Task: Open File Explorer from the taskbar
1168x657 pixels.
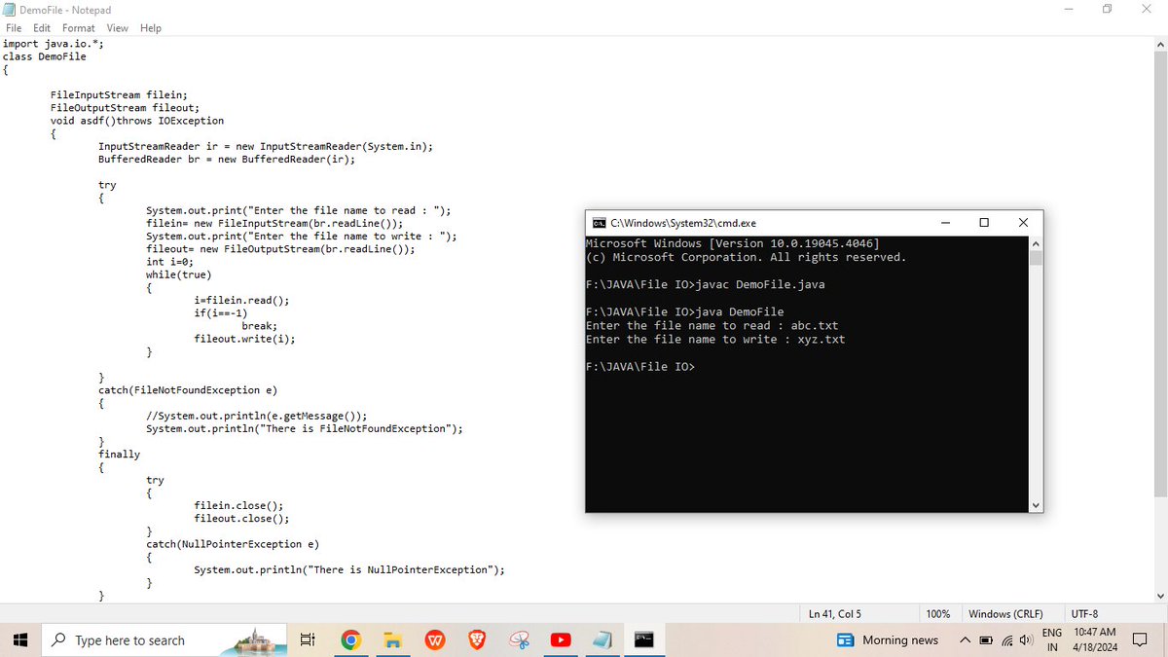Action: click(392, 639)
